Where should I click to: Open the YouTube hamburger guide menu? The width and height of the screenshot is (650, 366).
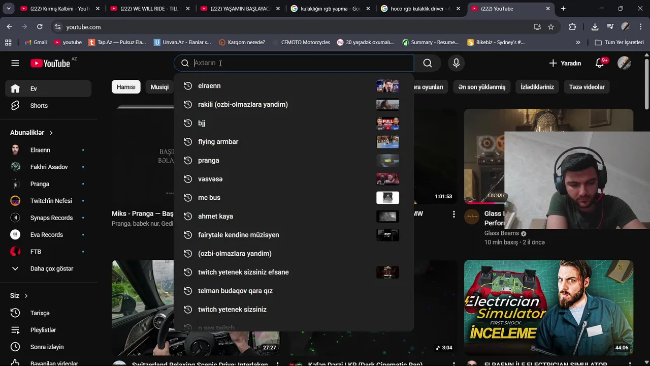pos(15,63)
